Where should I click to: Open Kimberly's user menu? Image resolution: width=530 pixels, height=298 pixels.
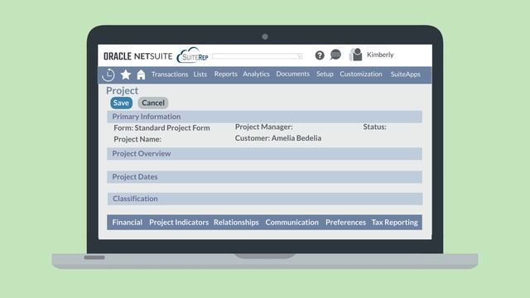pos(380,55)
